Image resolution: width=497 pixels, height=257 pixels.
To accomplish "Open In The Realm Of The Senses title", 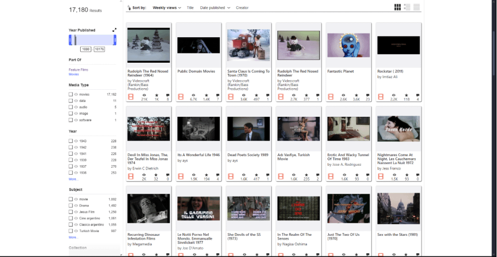I will [x=295, y=237].
